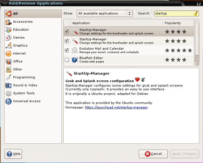
Task: Sort by the Application column header
Action: coord(117,23)
